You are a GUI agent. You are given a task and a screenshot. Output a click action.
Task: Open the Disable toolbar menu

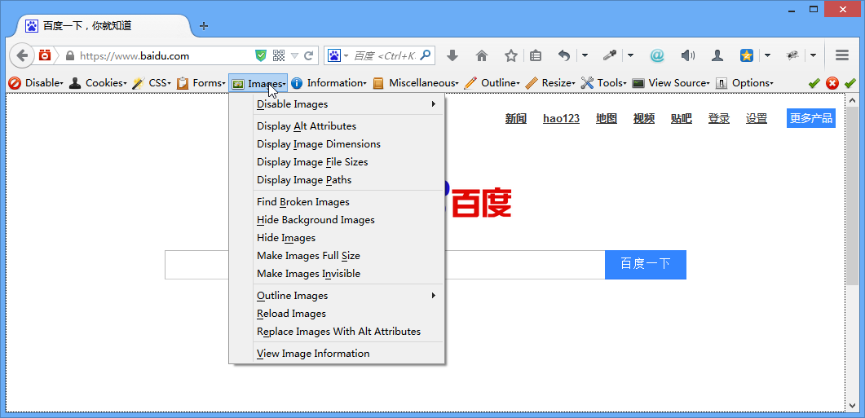coord(37,83)
